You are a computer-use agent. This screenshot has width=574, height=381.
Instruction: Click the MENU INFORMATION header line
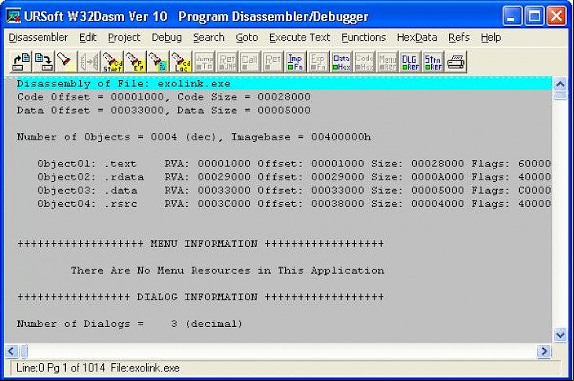tap(200, 244)
